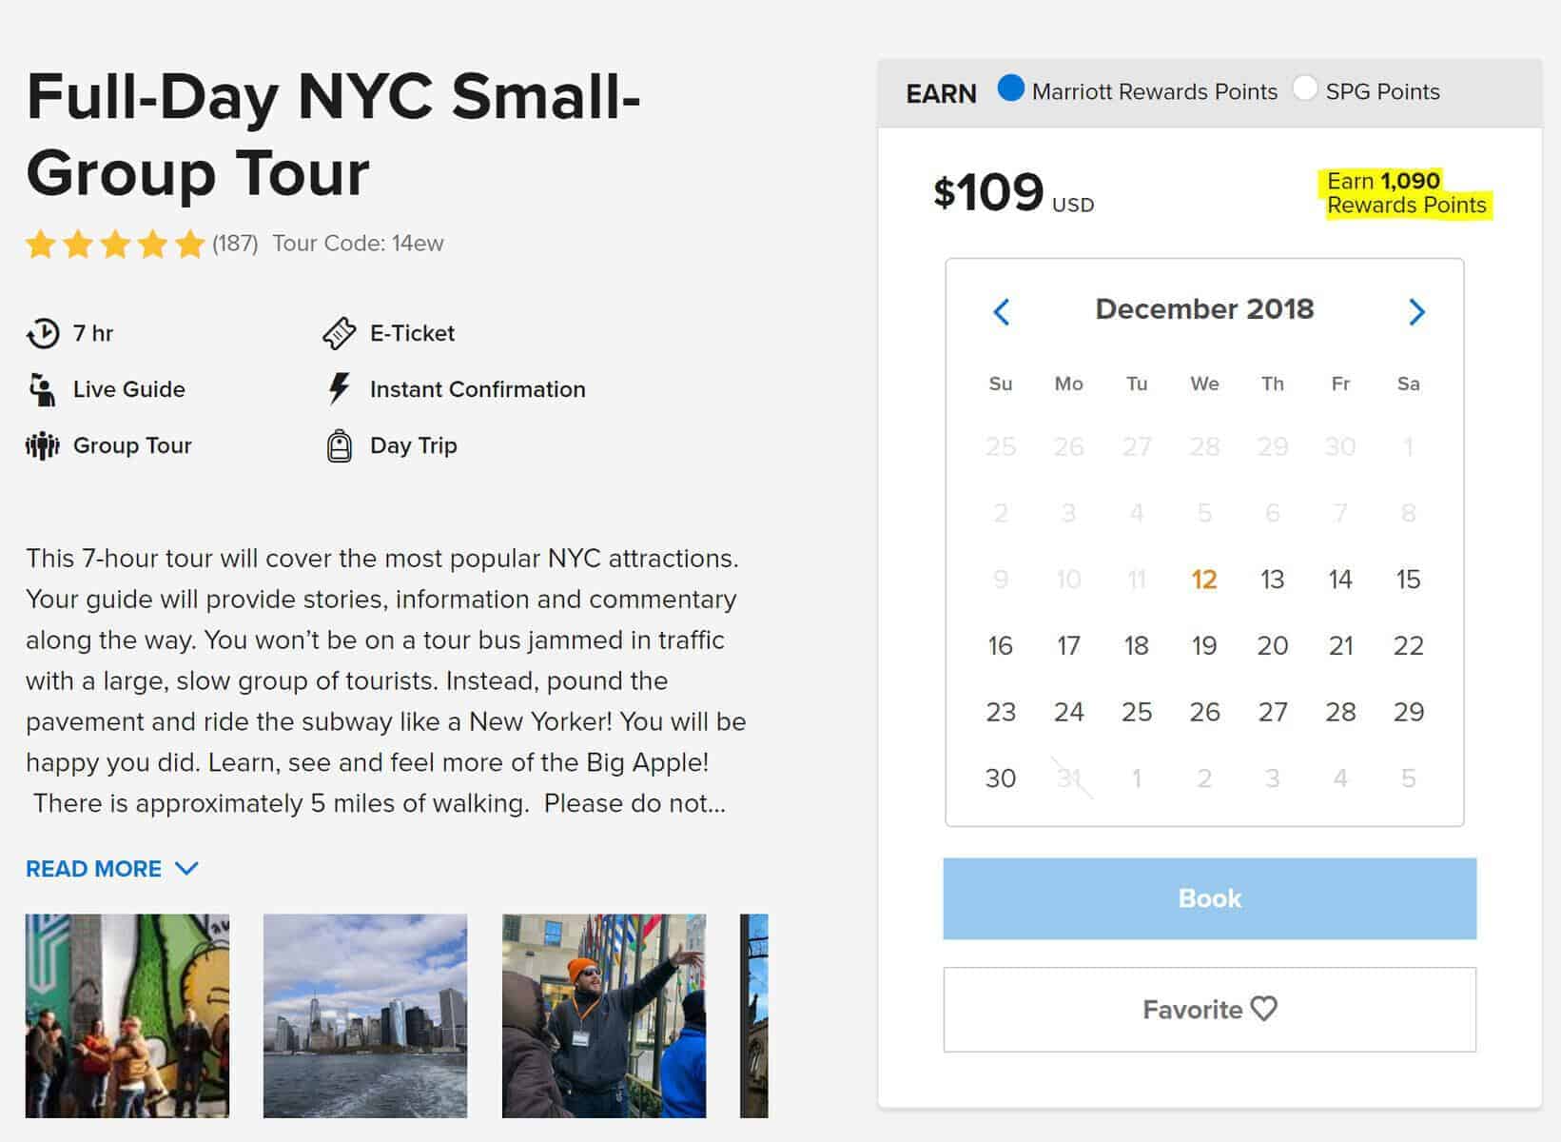Choose December 25 on the calendar
Viewport: 1561px width, 1142px height.
point(1137,712)
